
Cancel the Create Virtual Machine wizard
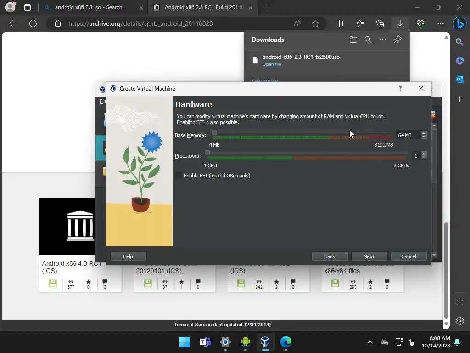(x=408, y=256)
